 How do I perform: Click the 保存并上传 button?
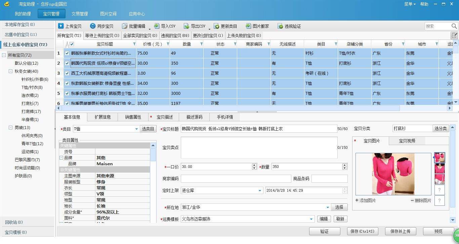(x=400, y=231)
